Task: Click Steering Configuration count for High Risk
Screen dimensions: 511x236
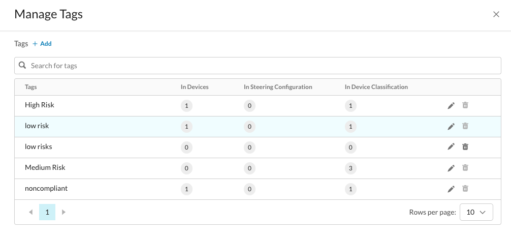Action: (x=249, y=106)
